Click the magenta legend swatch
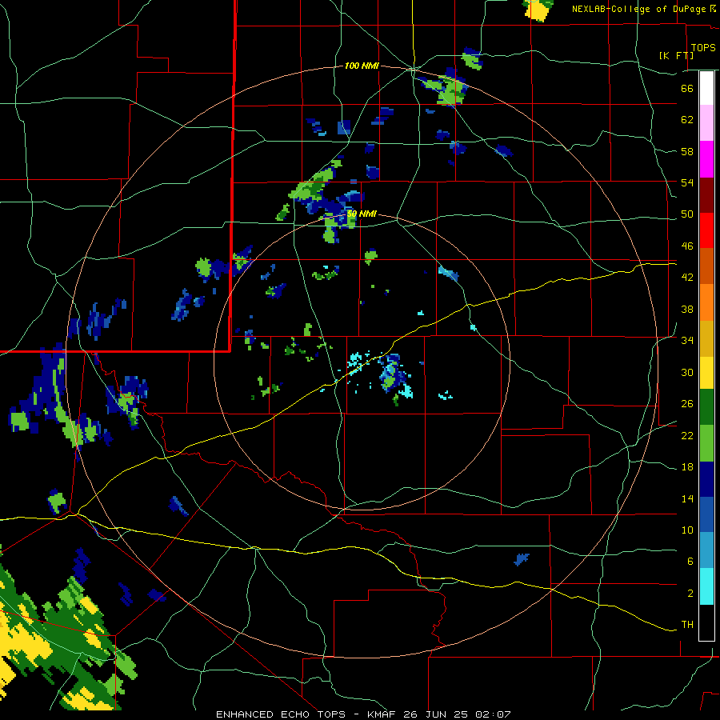The image size is (720, 720). point(706,159)
